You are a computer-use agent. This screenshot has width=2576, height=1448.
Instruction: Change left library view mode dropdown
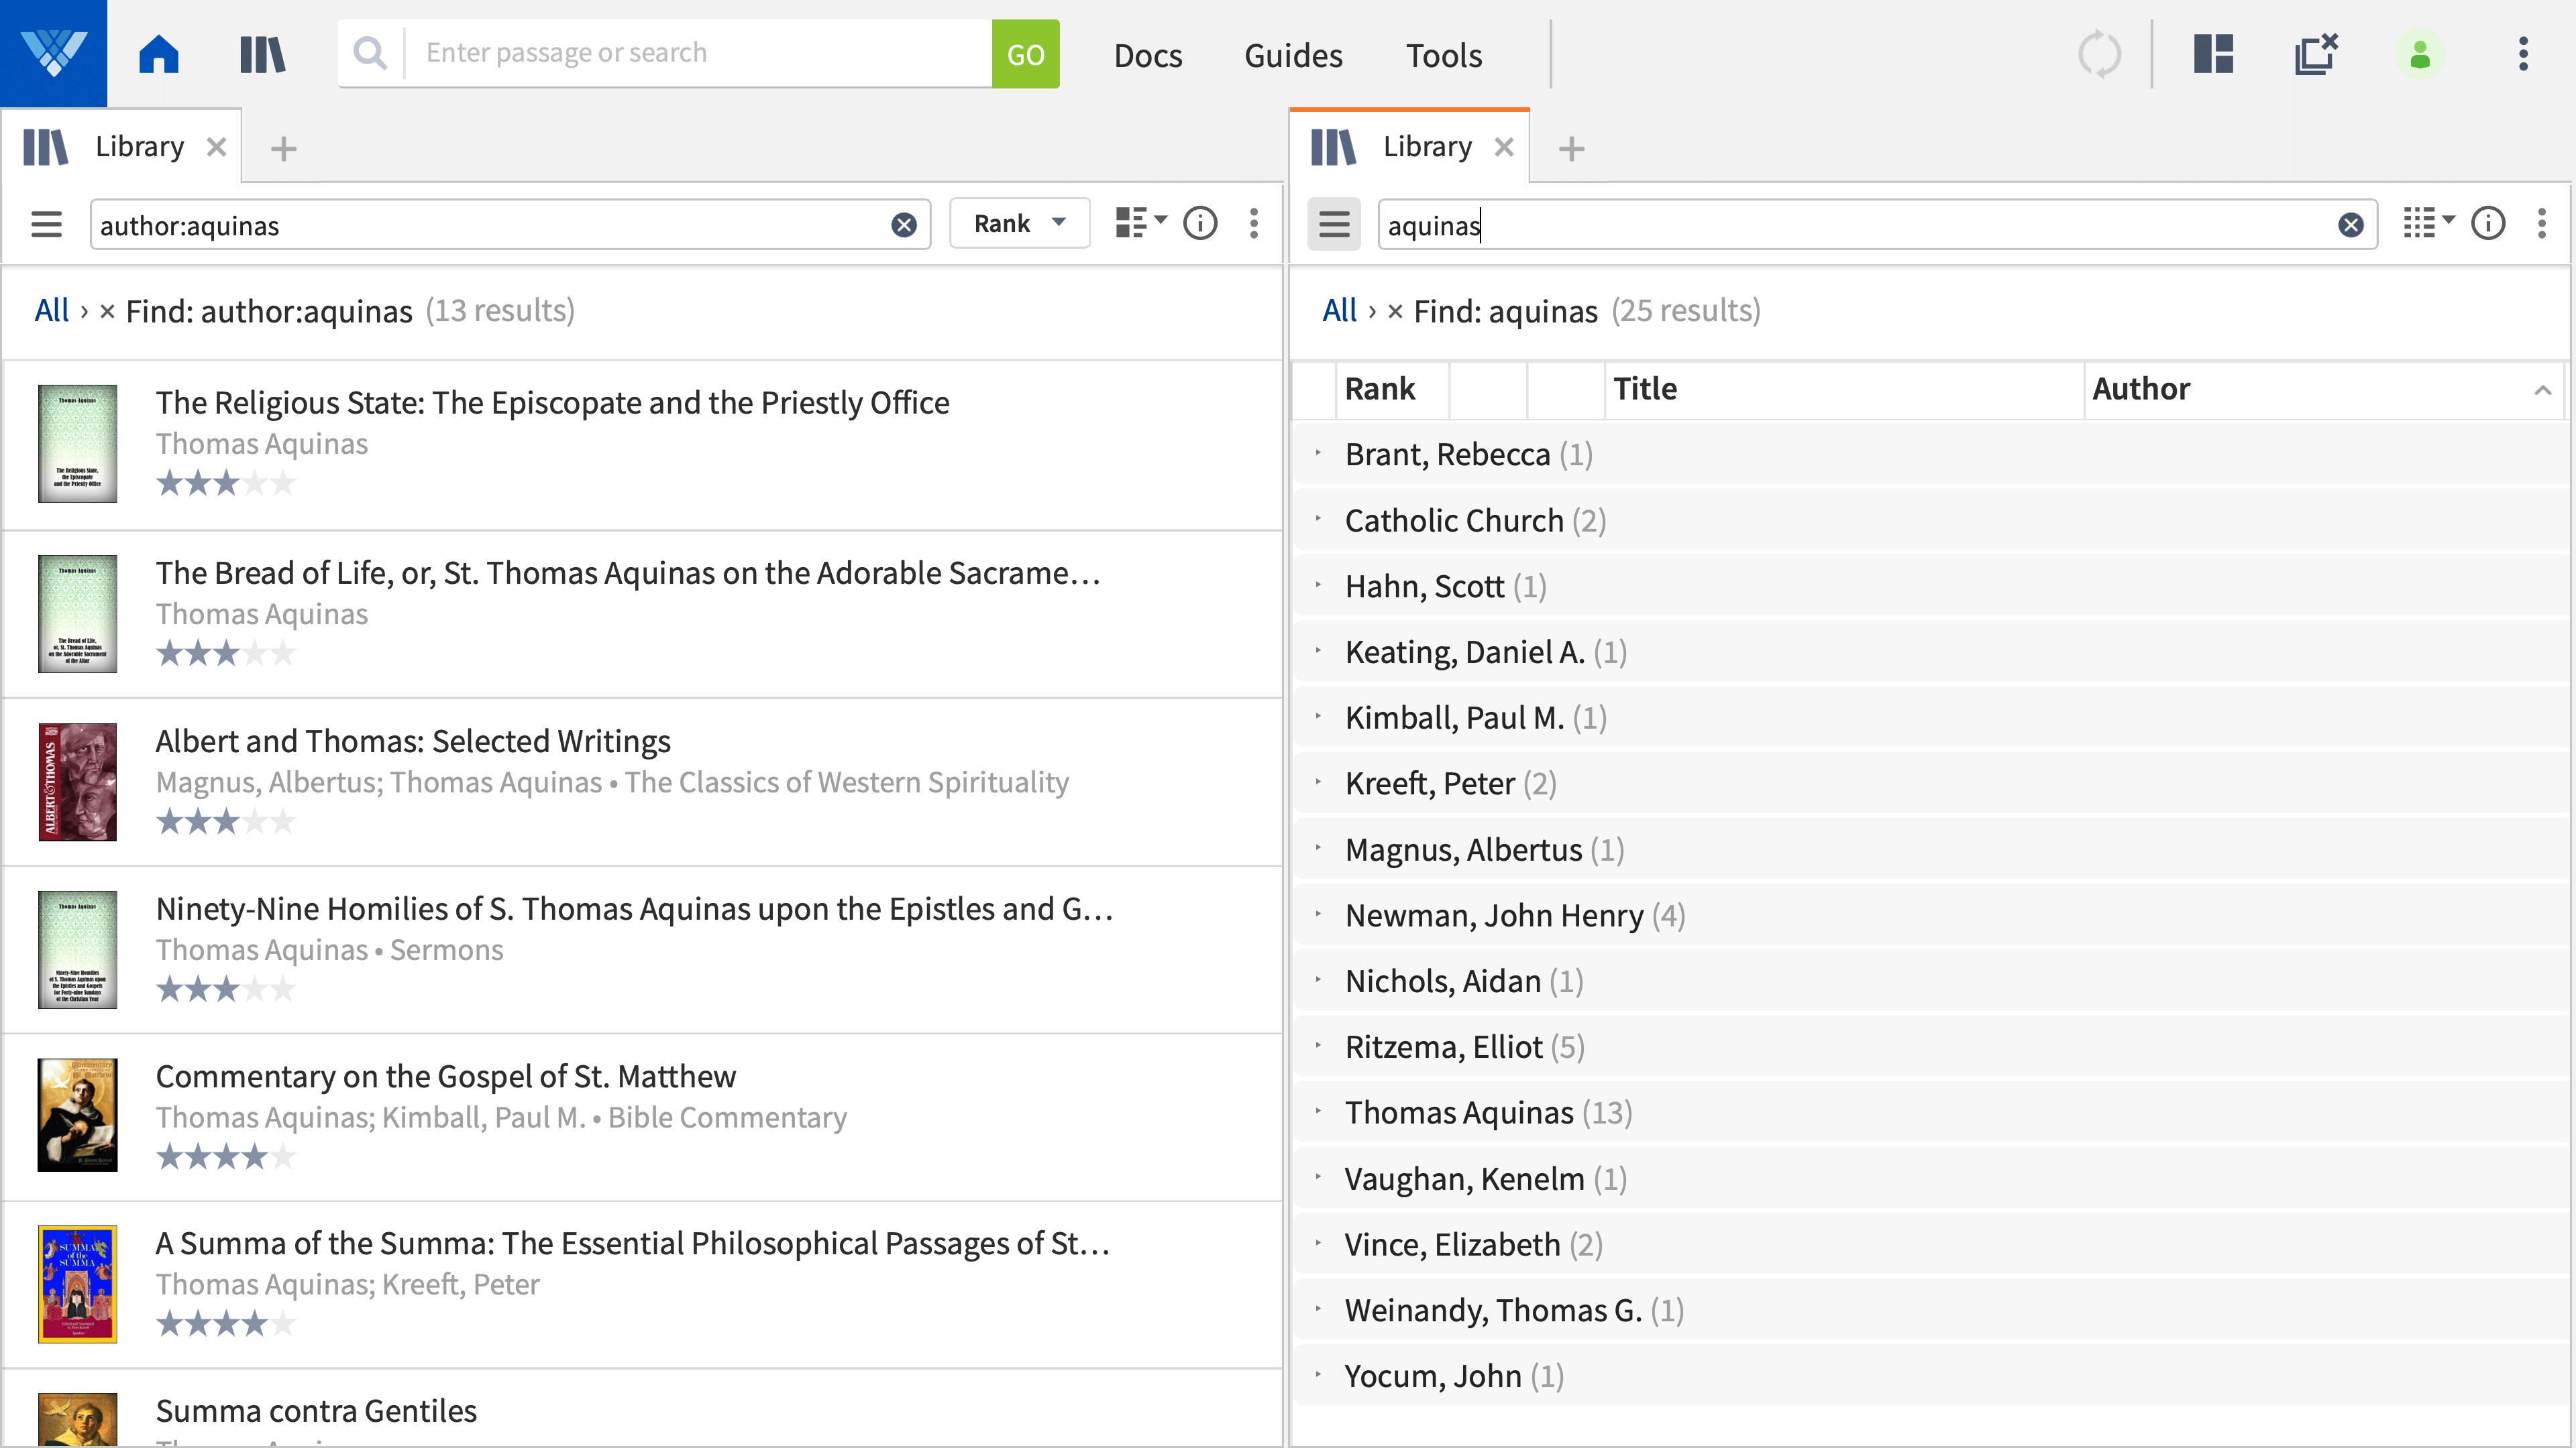tap(1141, 223)
